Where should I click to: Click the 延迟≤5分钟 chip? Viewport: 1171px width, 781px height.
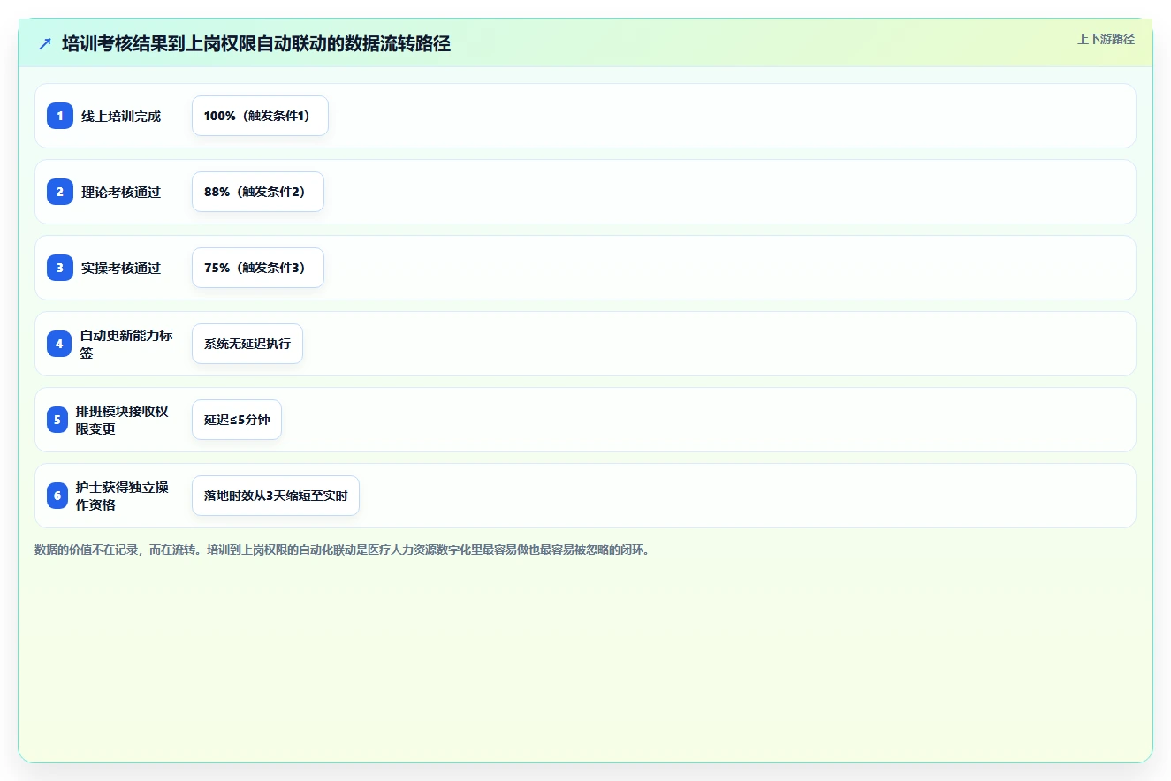237,420
